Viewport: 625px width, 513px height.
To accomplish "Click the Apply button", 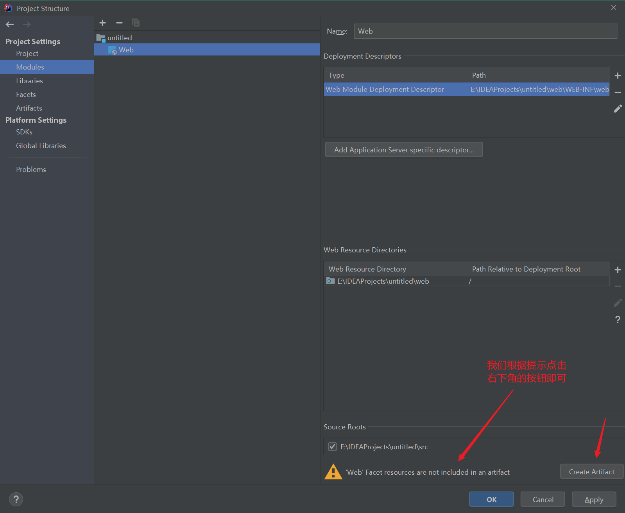I will (594, 499).
